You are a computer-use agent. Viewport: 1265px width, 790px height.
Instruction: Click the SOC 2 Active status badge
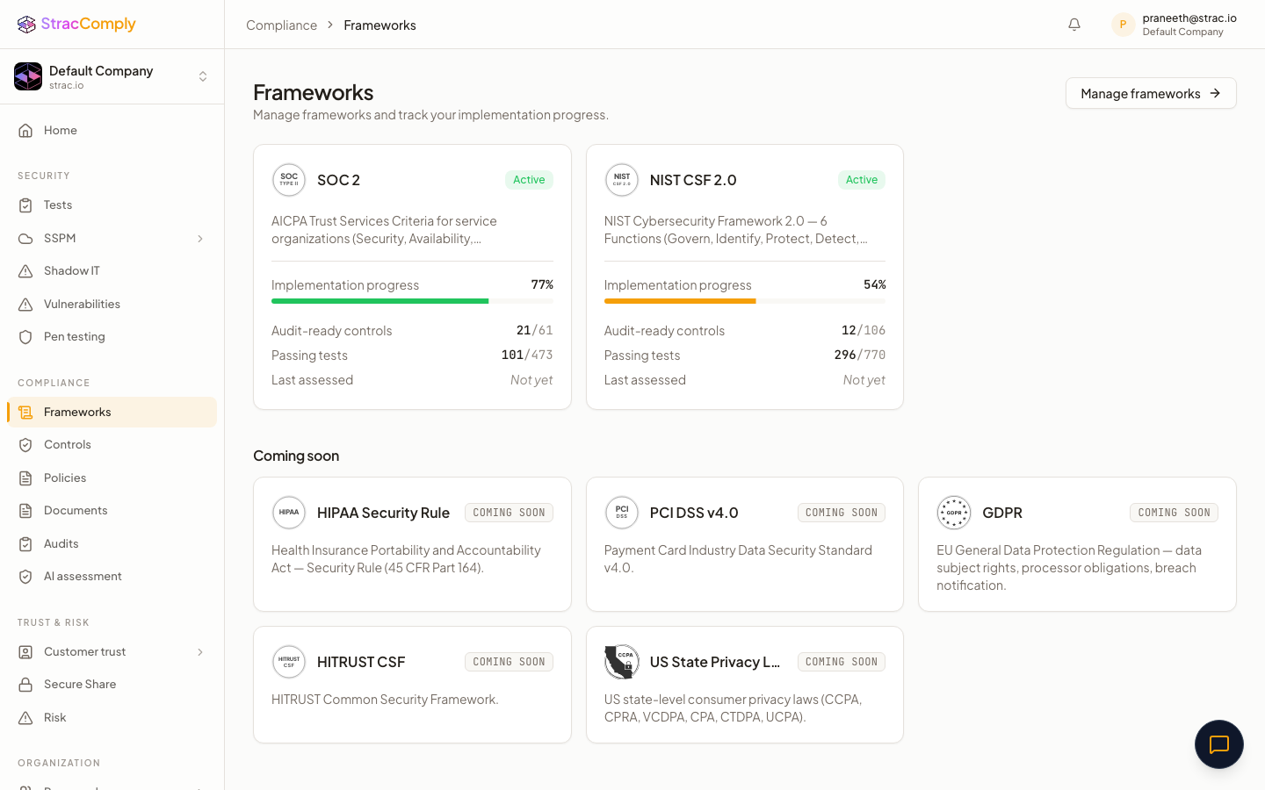click(x=529, y=180)
